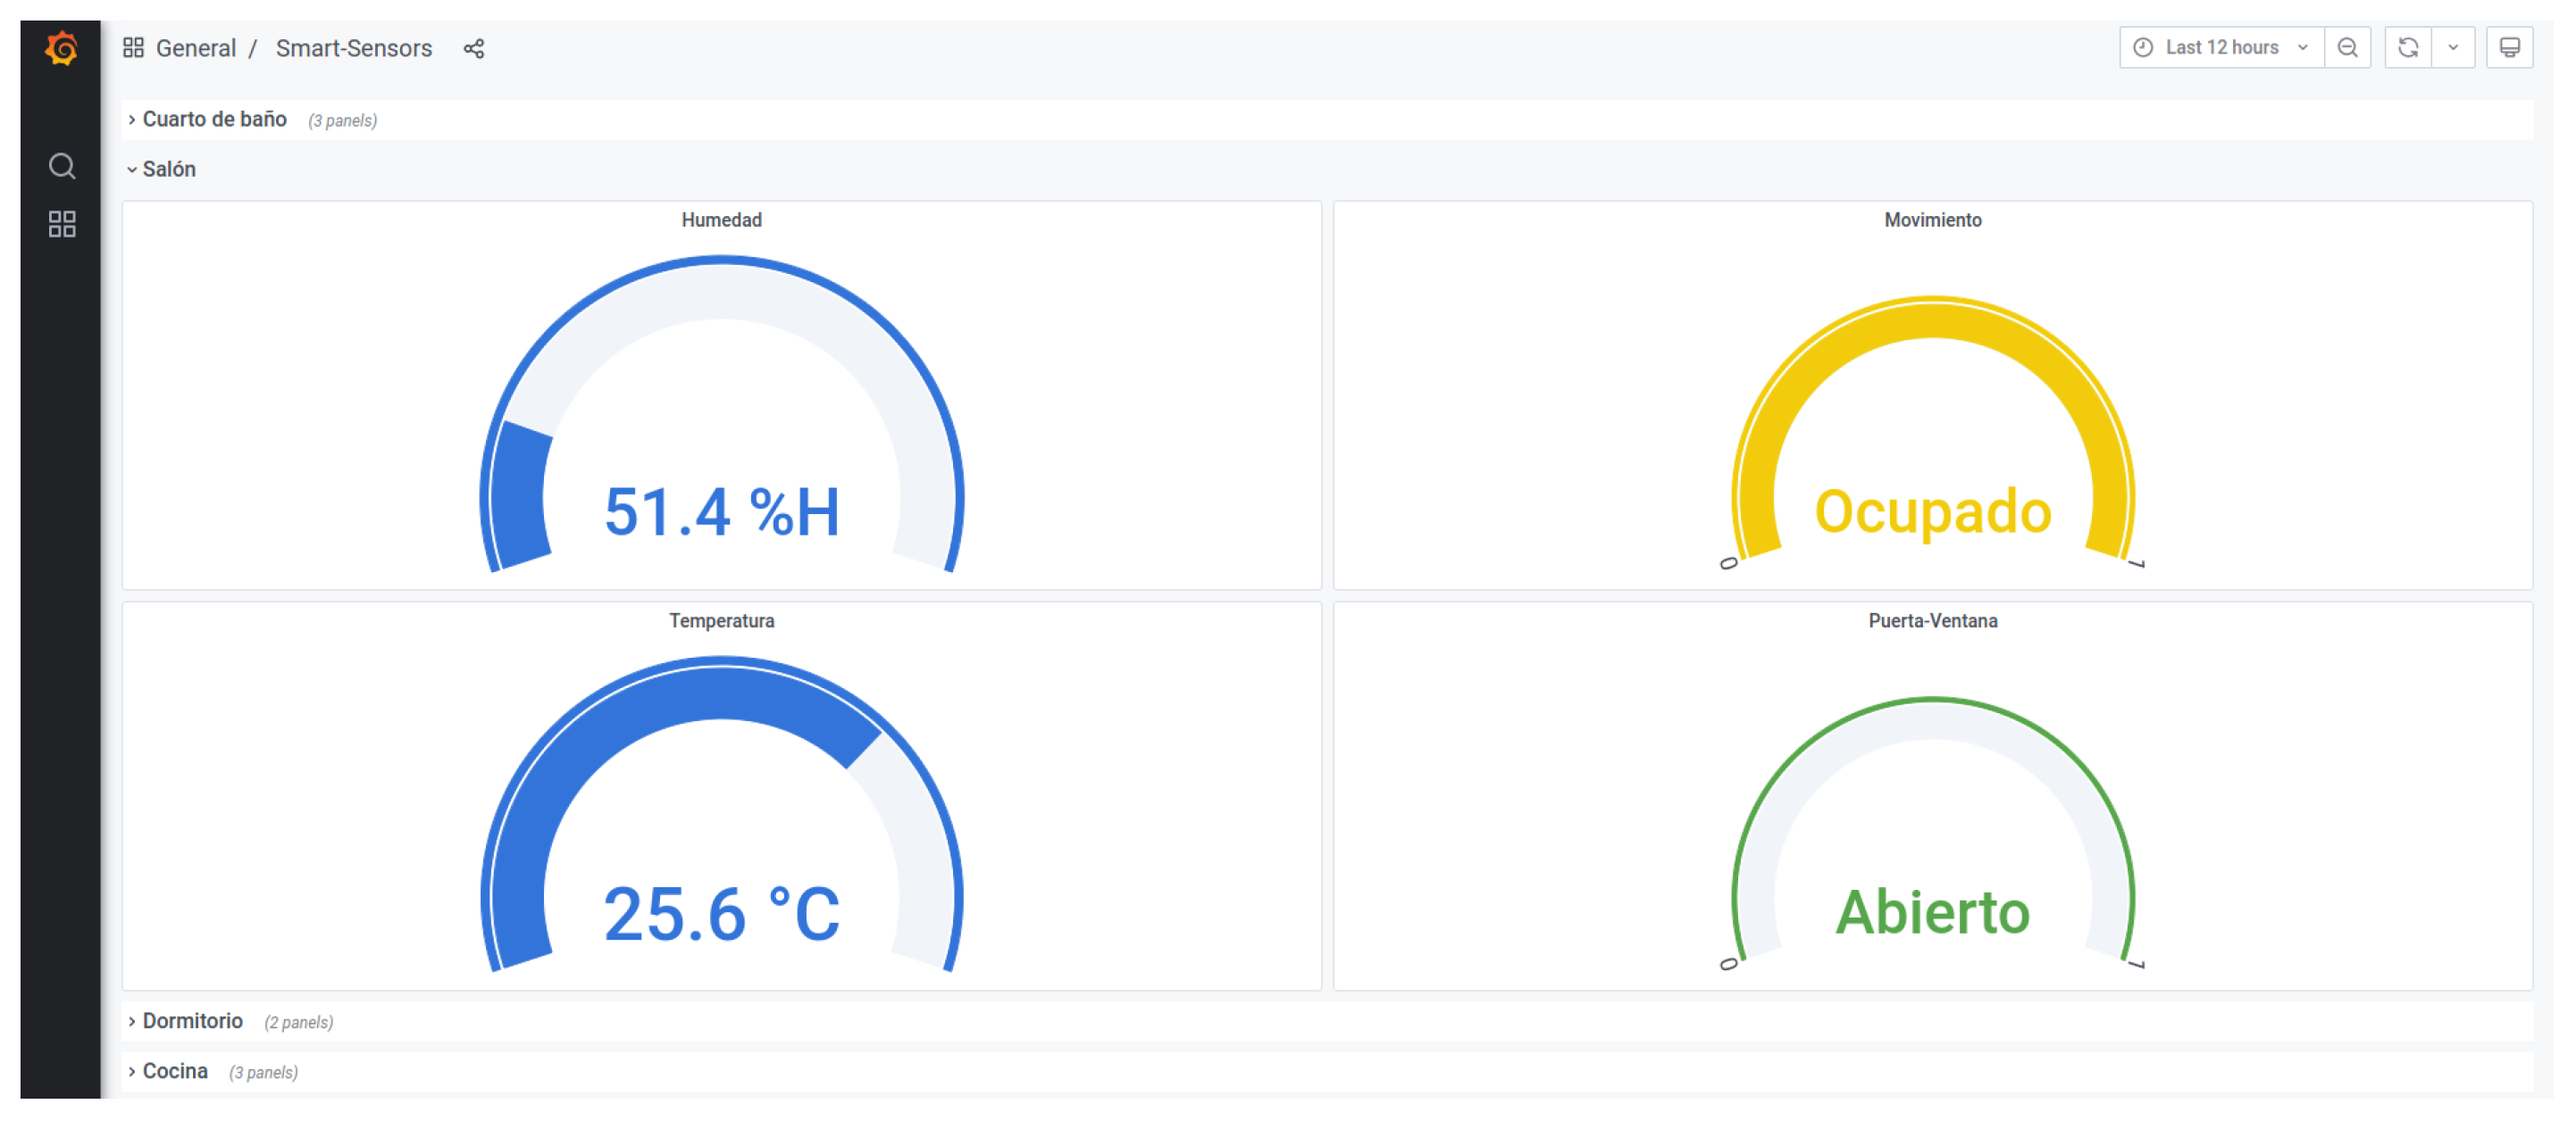This screenshot has width=2576, height=1129.
Task: Collapse the Salón row
Action: point(168,170)
